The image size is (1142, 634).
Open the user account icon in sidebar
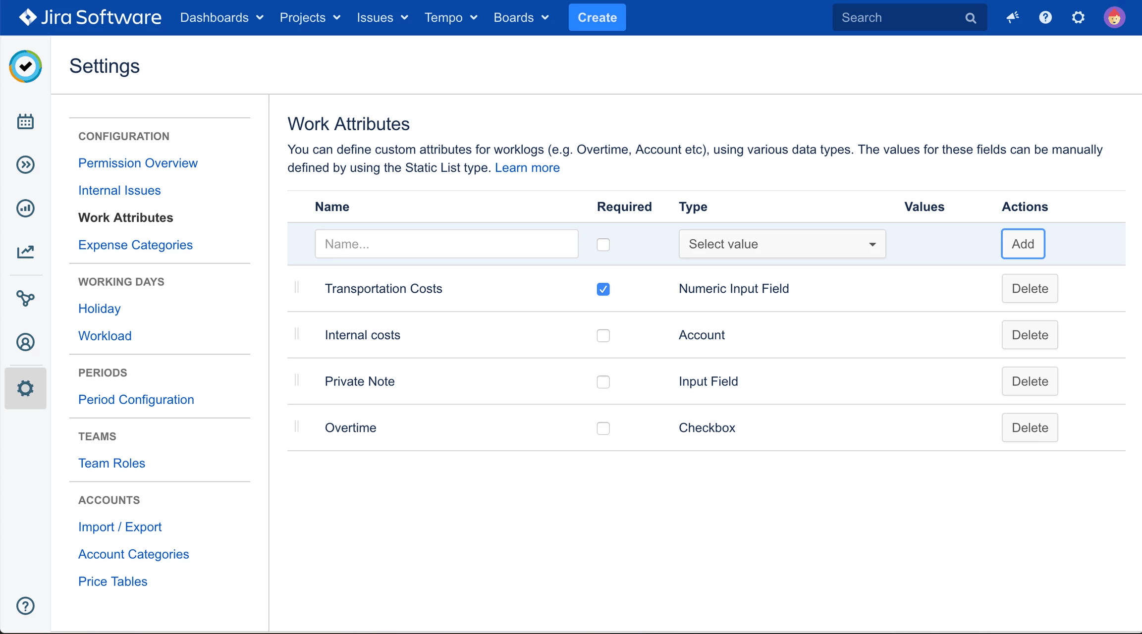(25, 342)
